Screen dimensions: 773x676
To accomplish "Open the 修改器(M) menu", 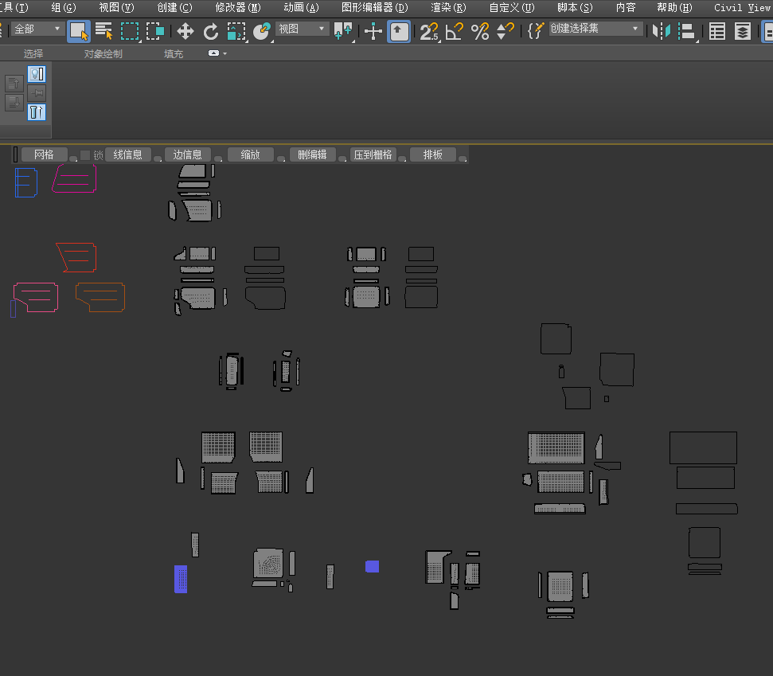I will 238,7.
